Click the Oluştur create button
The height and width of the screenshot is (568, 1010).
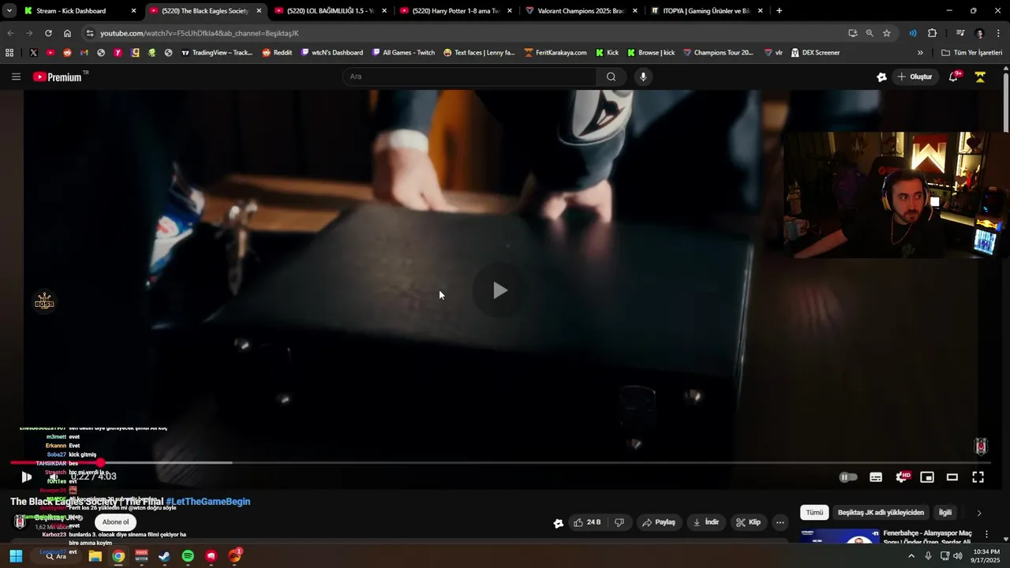click(915, 77)
